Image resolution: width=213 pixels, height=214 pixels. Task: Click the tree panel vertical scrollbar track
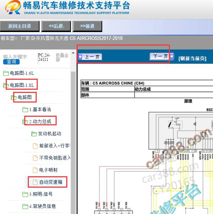tap(73, 142)
